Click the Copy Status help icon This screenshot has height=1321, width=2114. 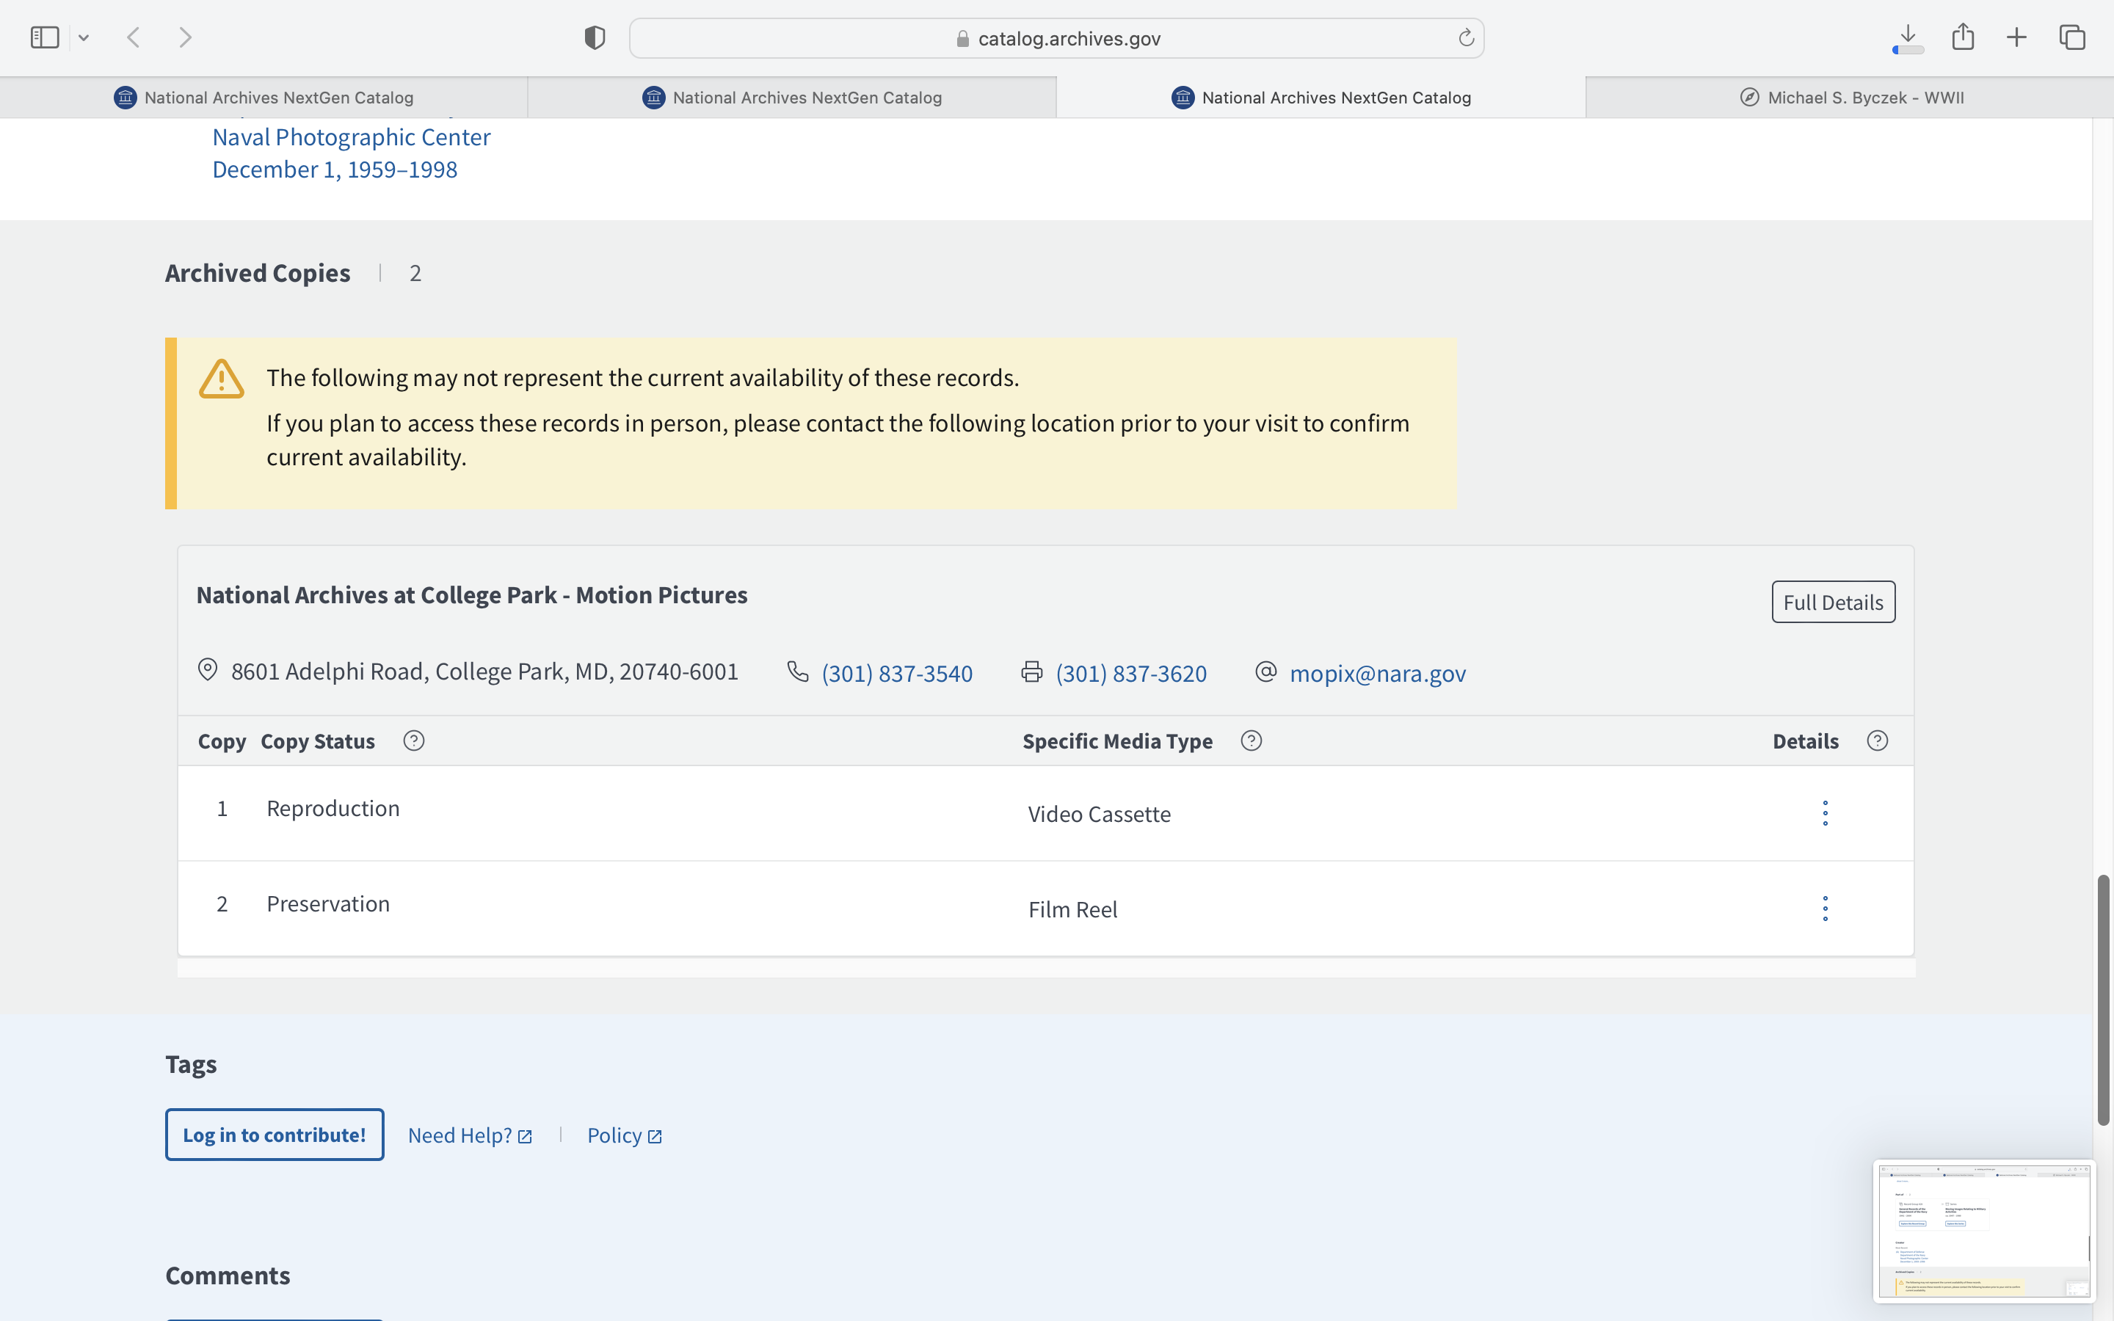[414, 741]
